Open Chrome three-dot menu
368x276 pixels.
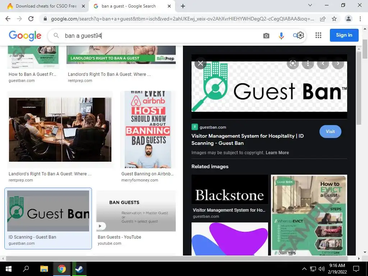pyautogui.click(x=360, y=19)
